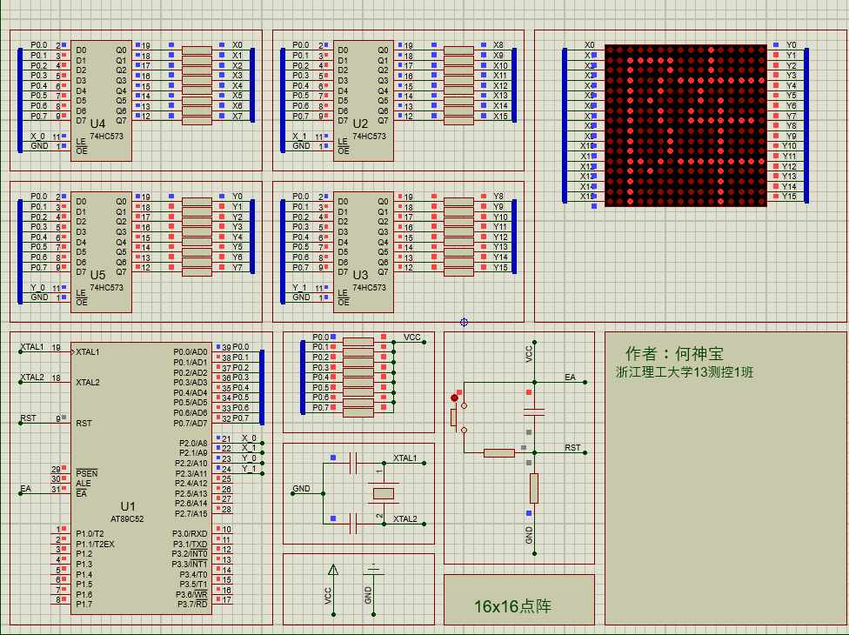Screen dimensions: 849x635
Task: Click the P0.7/AD7 pin label on U1
Action: pos(190,423)
